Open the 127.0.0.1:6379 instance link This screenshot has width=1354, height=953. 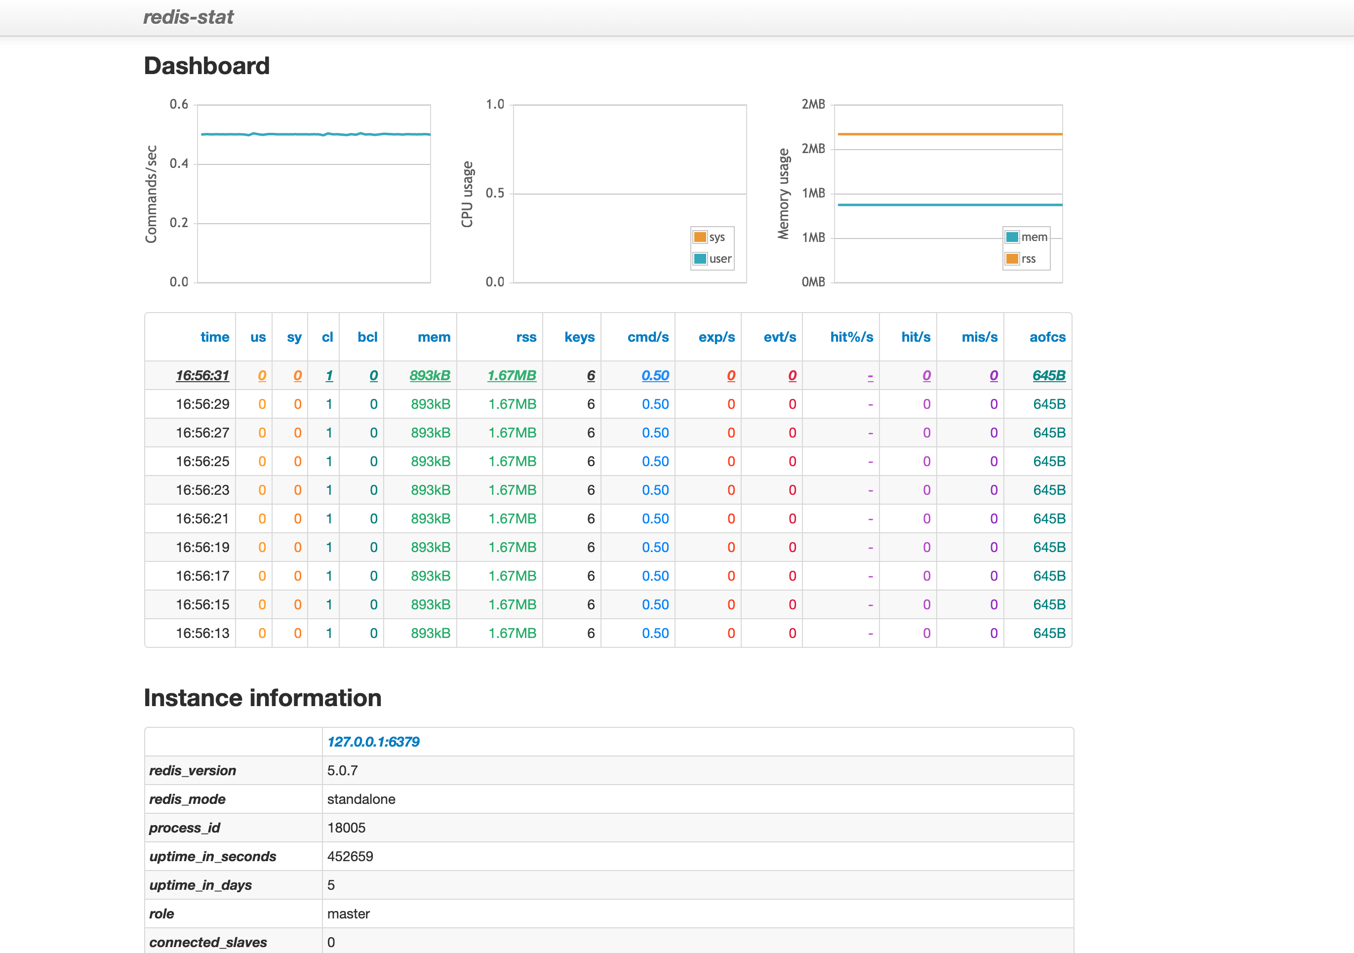pyautogui.click(x=373, y=742)
